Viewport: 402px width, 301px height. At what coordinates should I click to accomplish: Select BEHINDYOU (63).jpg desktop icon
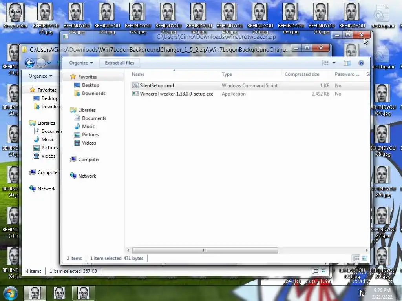[x=291, y=18]
